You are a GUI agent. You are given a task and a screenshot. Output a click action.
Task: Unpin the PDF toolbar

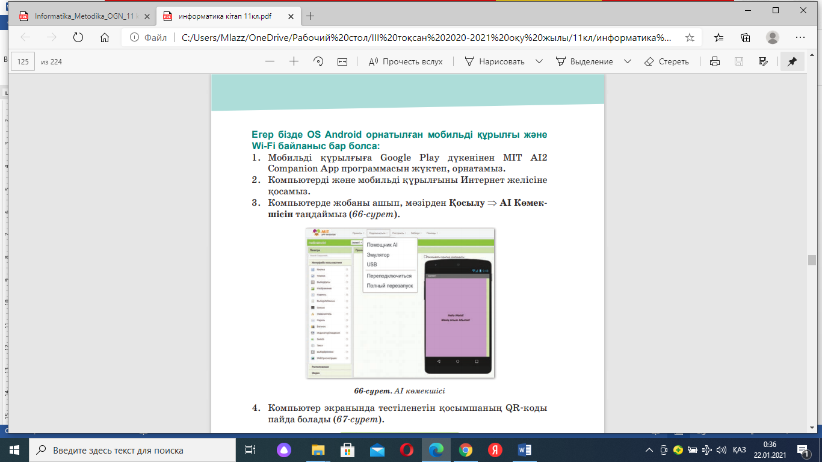pos(792,61)
